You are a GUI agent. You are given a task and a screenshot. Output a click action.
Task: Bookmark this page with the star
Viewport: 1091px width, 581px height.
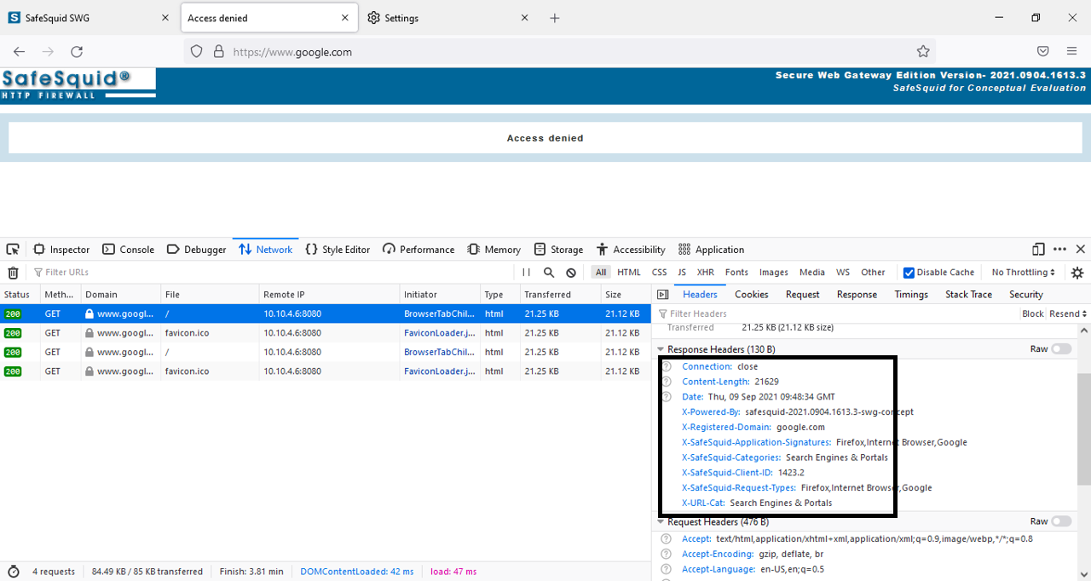tap(923, 51)
